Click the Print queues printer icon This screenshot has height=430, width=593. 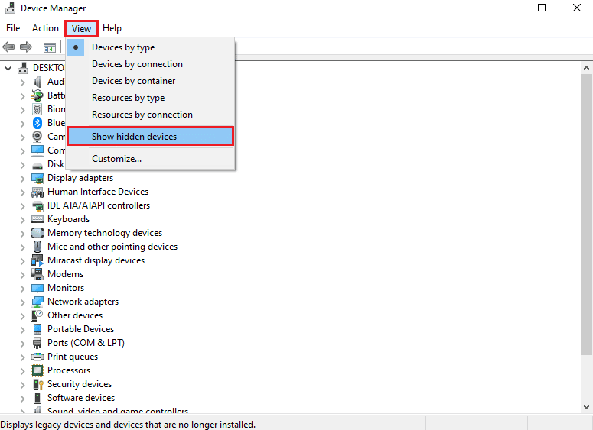(37, 357)
